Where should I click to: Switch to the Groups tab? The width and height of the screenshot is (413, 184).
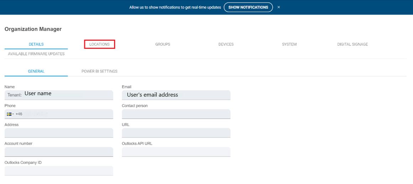pyautogui.click(x=163, y=44)
